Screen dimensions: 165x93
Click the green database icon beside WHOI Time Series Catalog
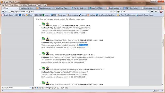(43, 83)
